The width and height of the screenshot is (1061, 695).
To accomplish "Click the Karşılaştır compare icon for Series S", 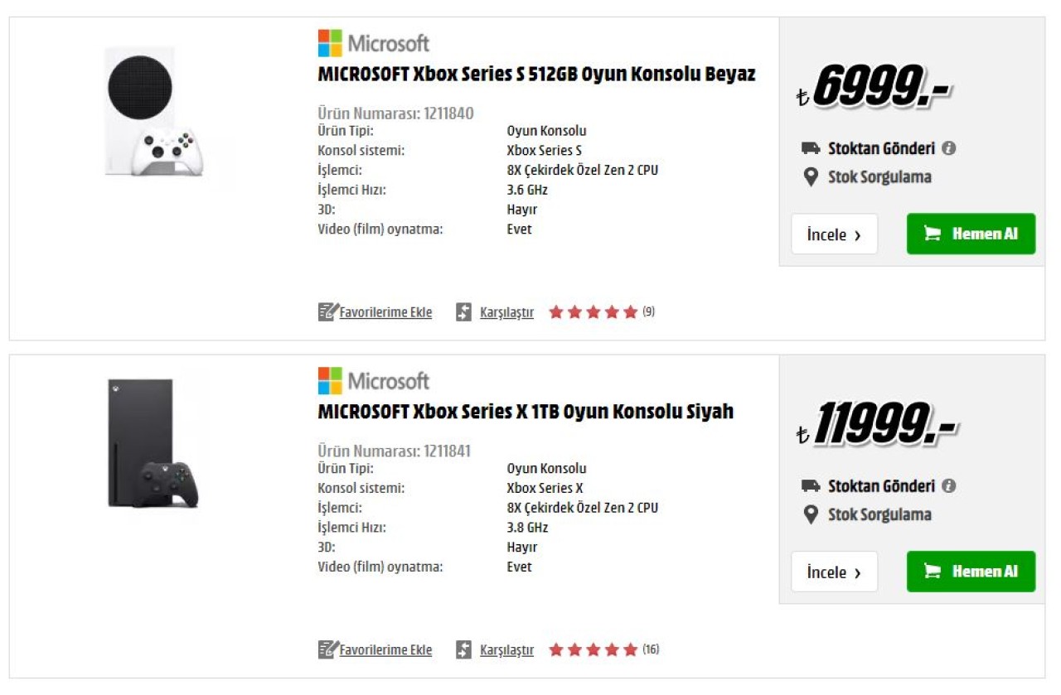I will [x=463, y=311].
